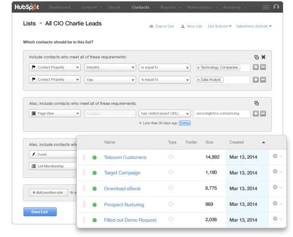Screen dimensions: 293x237
Task: Open gear settings for Telecom Customers list
Action: pyautogui.click(x=276, y=157)
